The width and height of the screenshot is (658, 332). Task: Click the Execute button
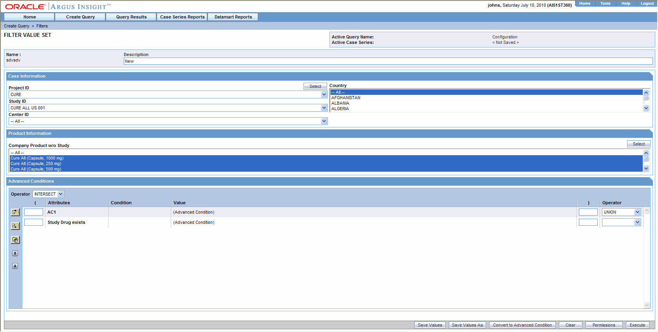pyautogui.click(x=637, y=325)
